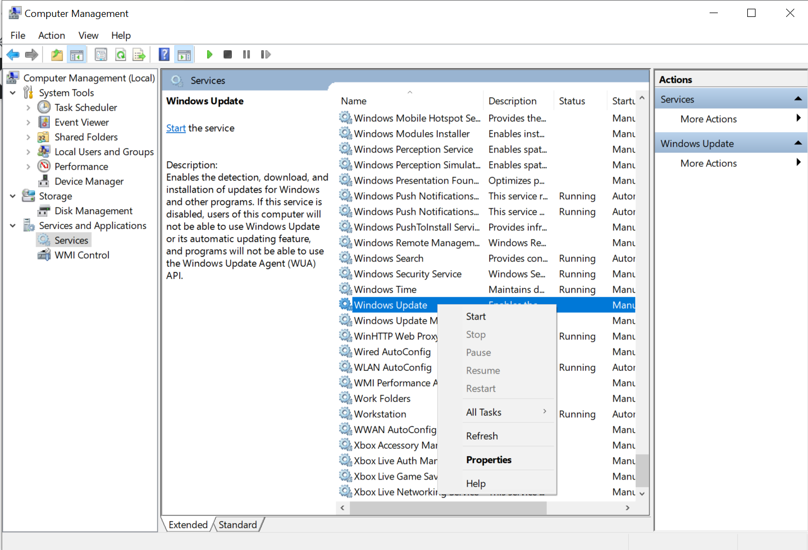Image resolution: width=808 pixels, height=550 pixels.
Task: Click the Back arrow in toolbar
Action: click(13, 55)
